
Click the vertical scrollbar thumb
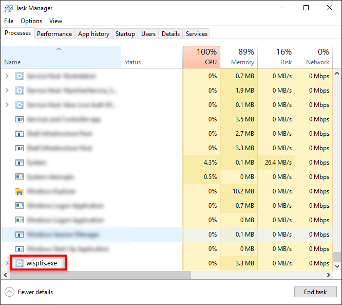pos(337,257)
